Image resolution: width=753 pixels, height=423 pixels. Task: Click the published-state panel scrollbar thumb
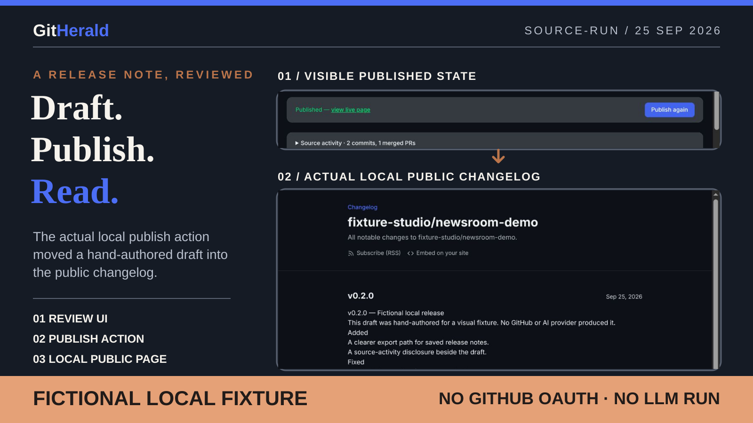pos(717,111)
